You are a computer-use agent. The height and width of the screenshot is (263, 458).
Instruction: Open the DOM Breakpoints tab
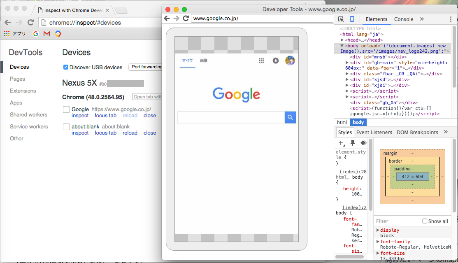point(417,133)
